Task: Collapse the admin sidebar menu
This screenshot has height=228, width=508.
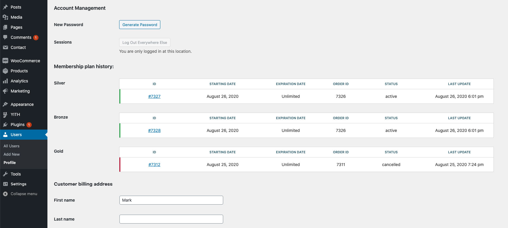Action: click(24, 194)
